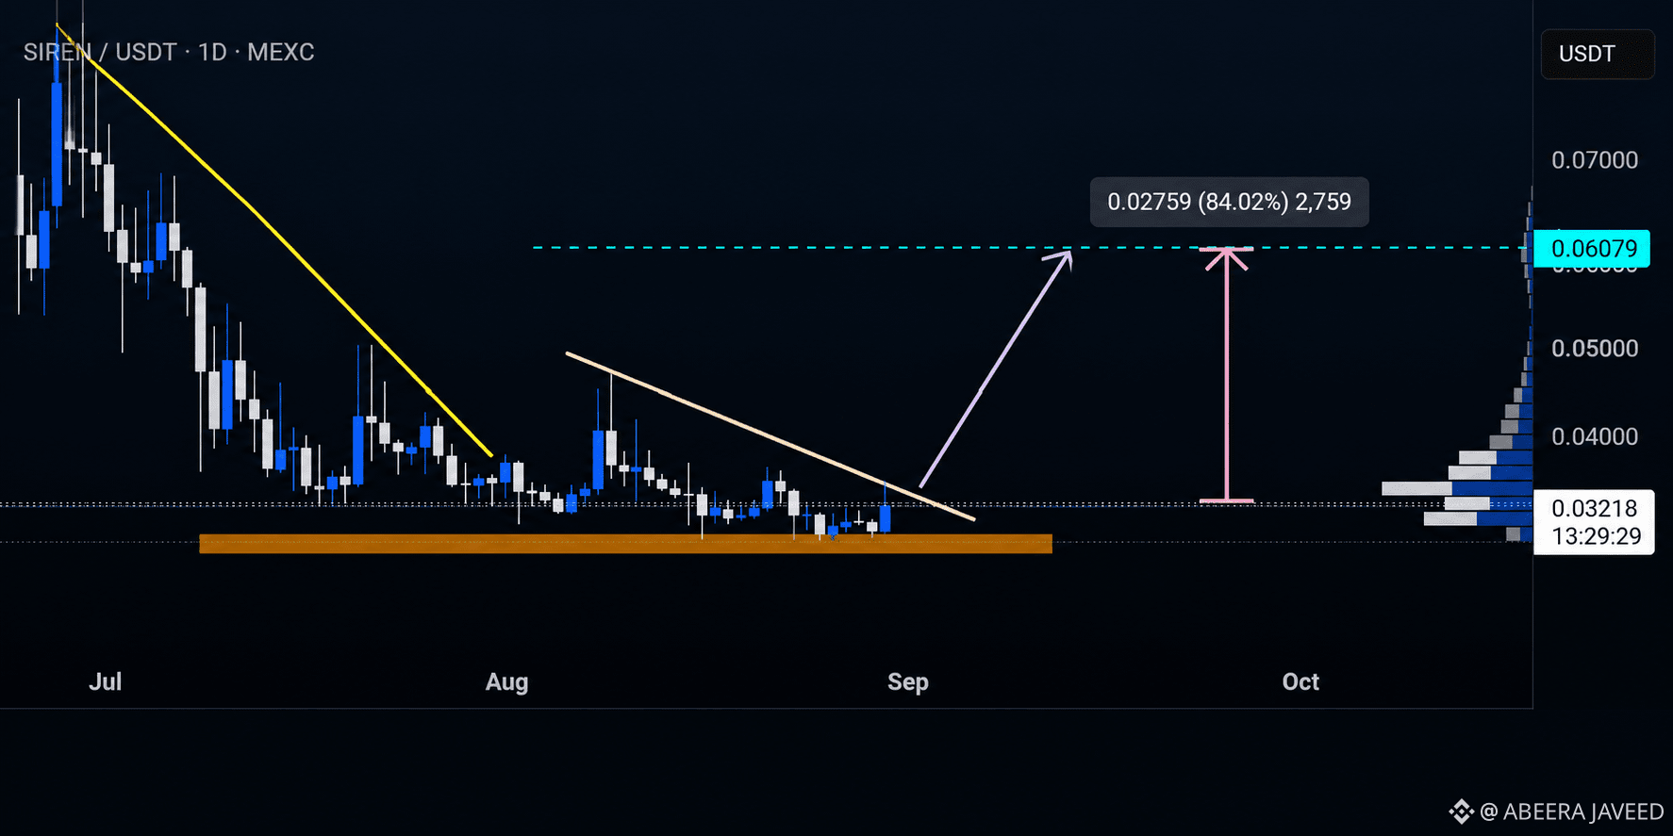Click the 0.05000 price axis label
This screenshot has width=1673, height=836.
tap(1595, 349)
